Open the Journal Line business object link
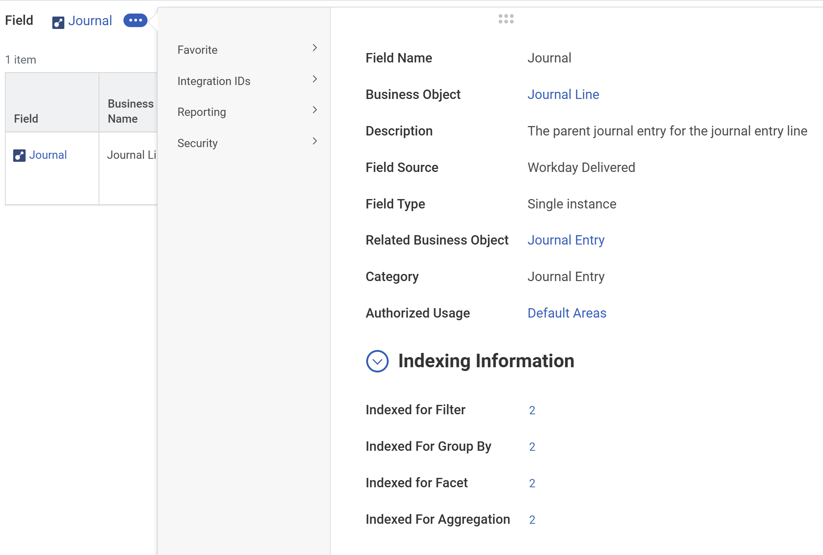The height and width of the screenshot is (555, 823). coord(563,94)
